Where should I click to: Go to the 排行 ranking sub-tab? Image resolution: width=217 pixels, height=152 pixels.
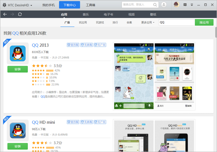[115, 22]
